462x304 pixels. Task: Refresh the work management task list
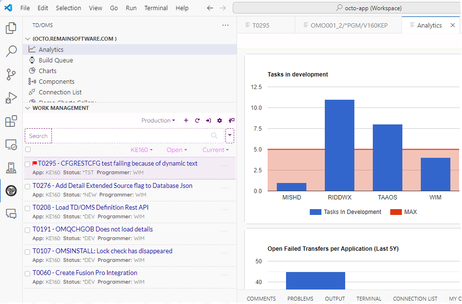pyautogui.click(x=197, y=121)
